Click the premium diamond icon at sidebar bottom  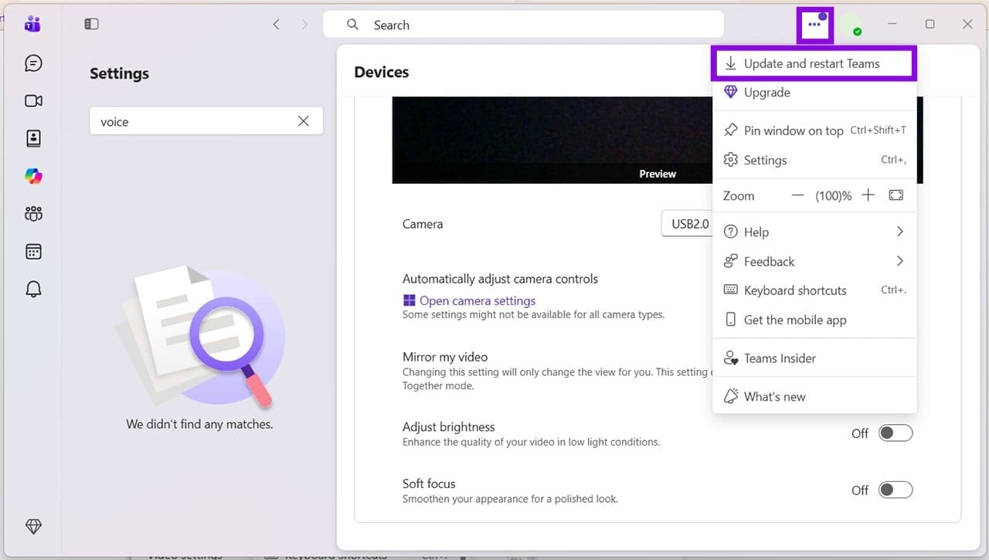(x=33, y=526)
